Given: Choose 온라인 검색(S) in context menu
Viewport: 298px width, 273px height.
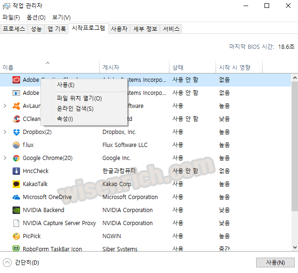Looking at the screenshot, I should pyautogui.click(x=84, y=108).
